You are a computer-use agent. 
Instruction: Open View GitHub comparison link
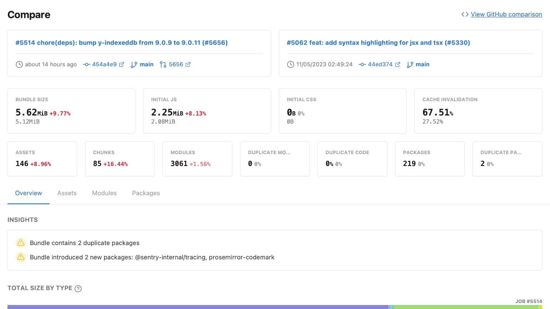point(506,14)
